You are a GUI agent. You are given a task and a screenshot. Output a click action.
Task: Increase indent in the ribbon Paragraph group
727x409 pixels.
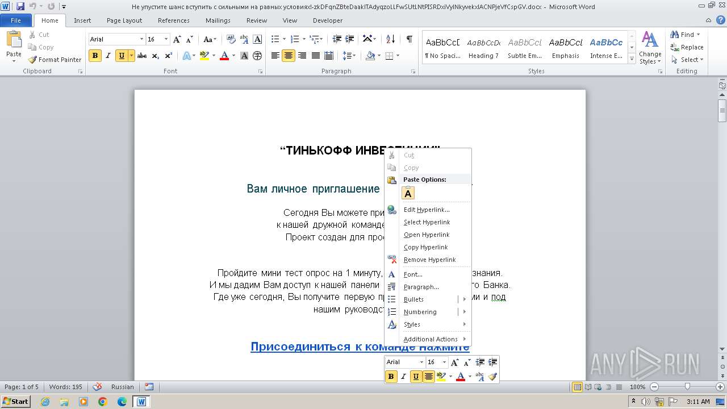pyautogui.click(x=350, y=39)
